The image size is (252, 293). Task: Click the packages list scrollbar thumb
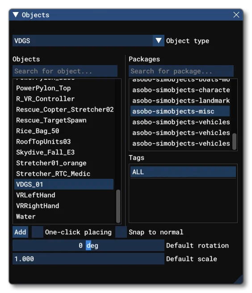(234, 141)
